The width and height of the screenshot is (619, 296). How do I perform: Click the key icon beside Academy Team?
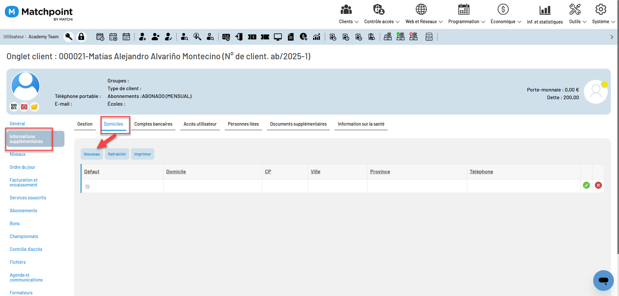69,37
